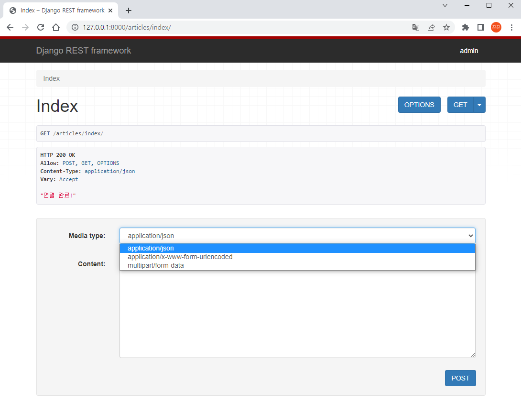521x402 pixels.
Task: Click the Index breadcrumb
Action: click(x=52, y=78)
